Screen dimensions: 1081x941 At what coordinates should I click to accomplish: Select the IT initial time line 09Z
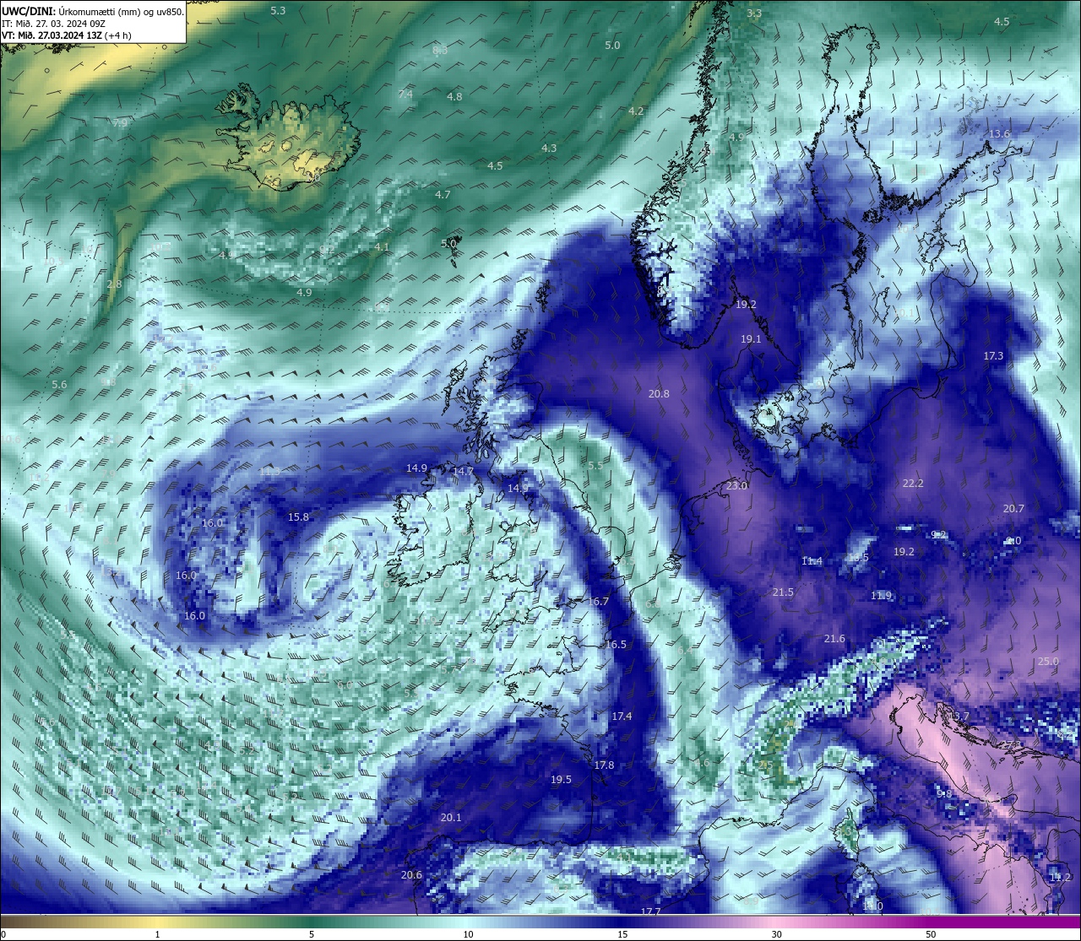click(53, 24)
